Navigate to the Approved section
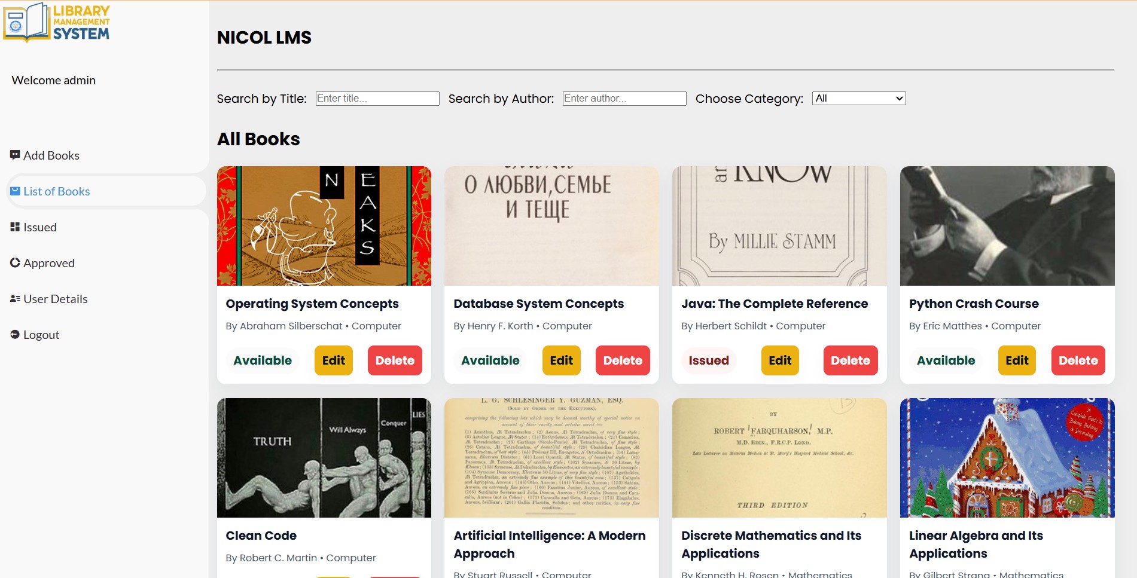The image size is (1137, 578). (x=49, y=262)
